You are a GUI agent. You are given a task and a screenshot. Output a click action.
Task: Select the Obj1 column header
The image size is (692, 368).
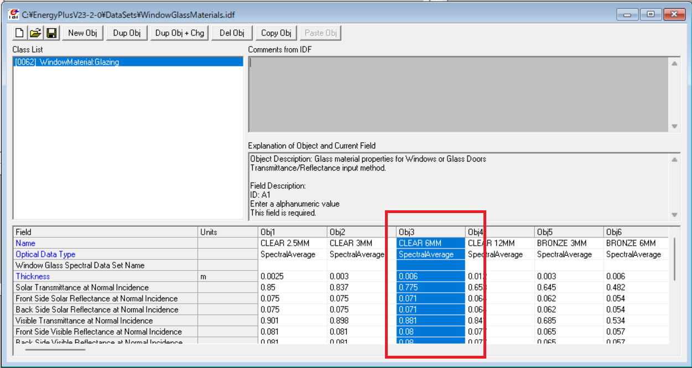pos(293,232)
